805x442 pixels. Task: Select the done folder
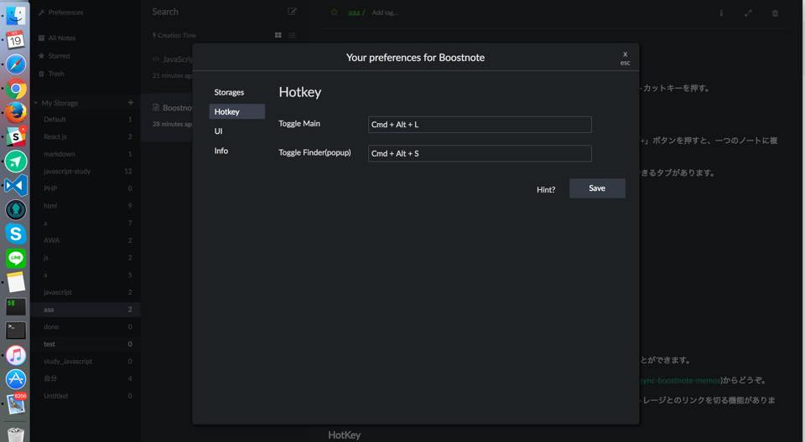tap(86, 326)
